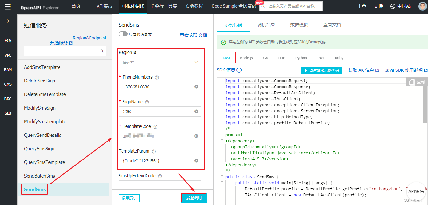Clear the SignName field with its X icon
This screenshot has width=428, height=205.
[196, 112]
